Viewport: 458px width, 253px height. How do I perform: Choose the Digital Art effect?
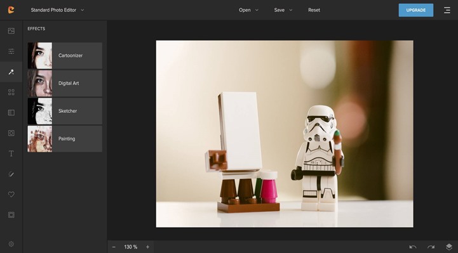65,83
